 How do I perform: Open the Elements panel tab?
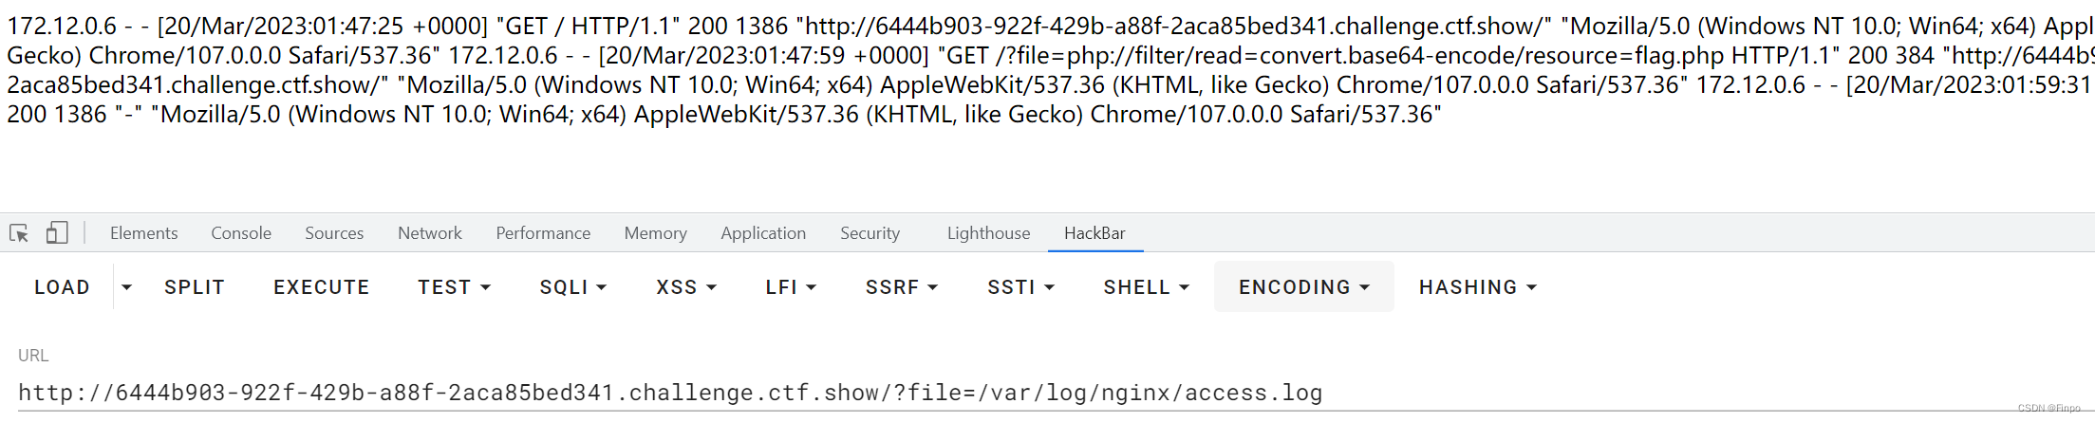click(144, 233)
